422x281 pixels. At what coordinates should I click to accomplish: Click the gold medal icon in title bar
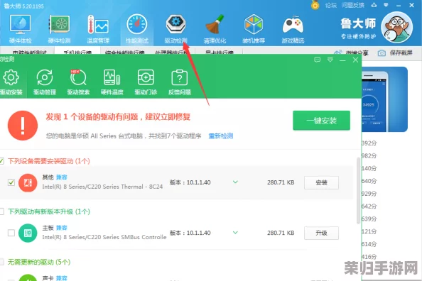[315, 5]
